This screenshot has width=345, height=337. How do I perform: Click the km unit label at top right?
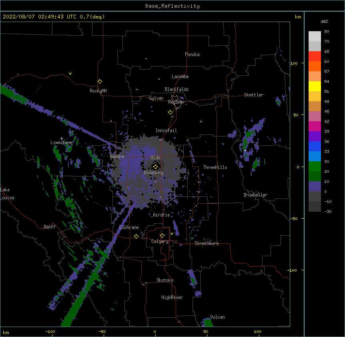click(x=298, y=17)
